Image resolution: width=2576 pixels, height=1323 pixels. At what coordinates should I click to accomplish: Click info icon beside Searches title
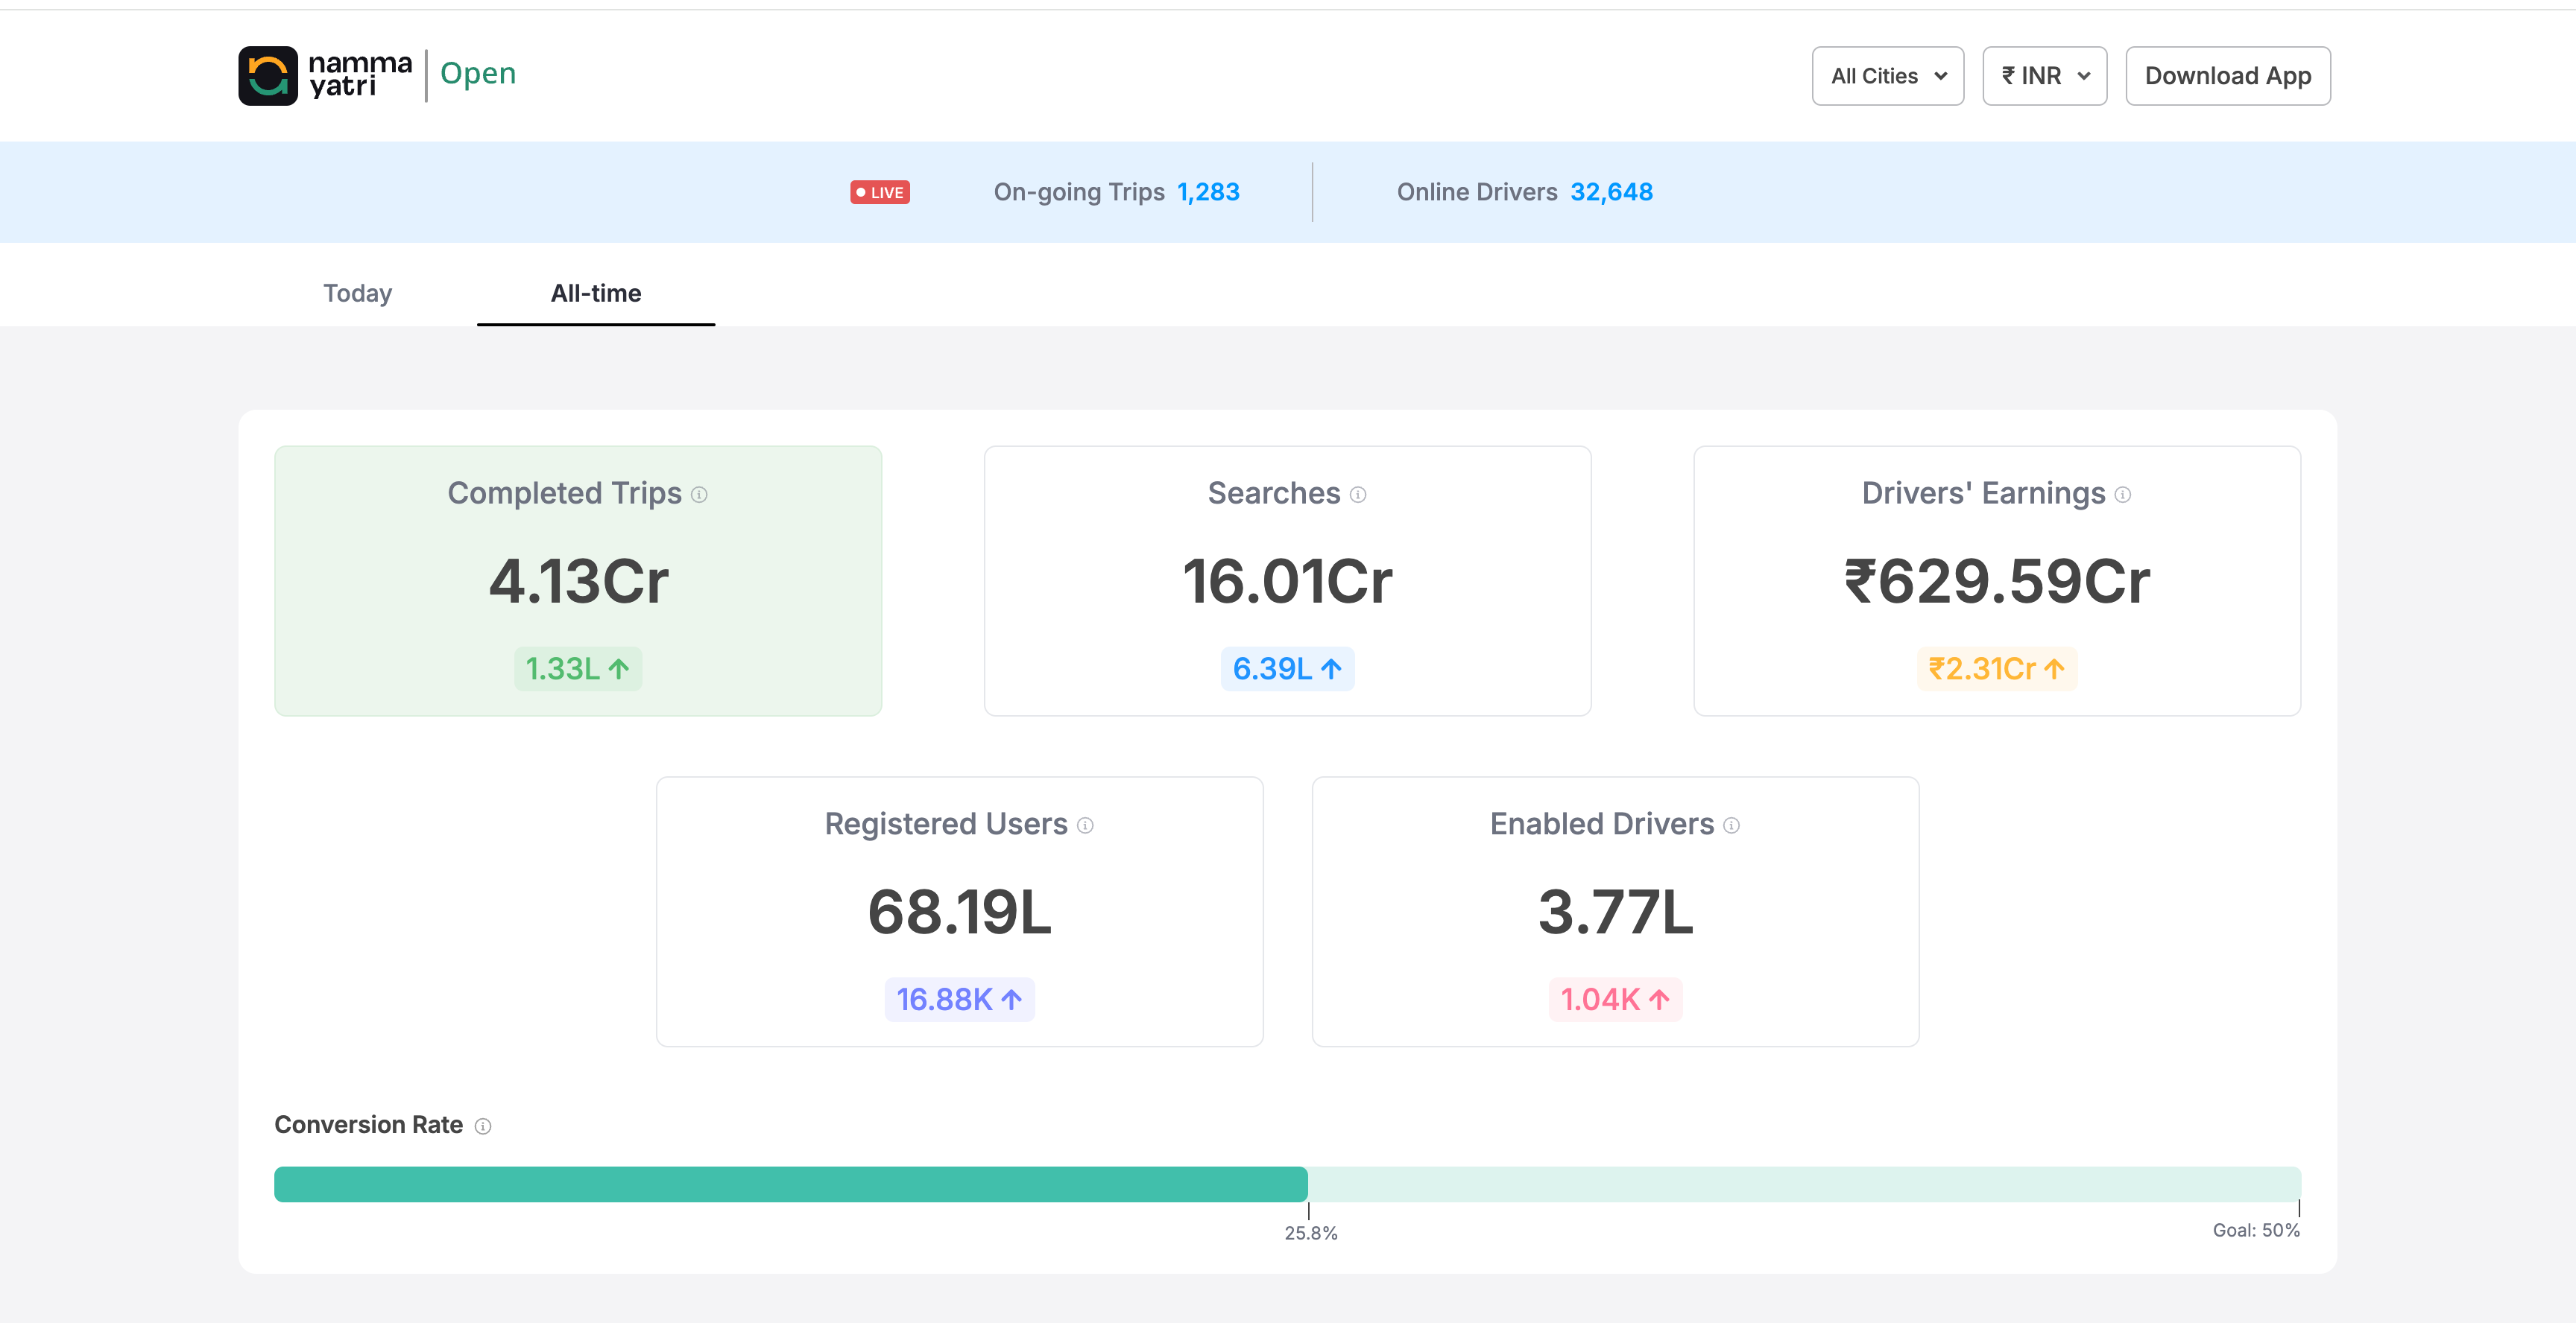coord(1358,495)
